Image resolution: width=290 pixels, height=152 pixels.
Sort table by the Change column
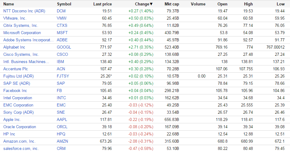(143, 4)
